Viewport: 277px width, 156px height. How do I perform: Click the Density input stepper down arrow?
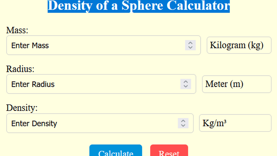183,126
